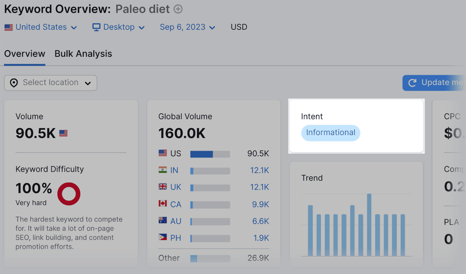This screenshot has height=274, width=466.
Task: Select the Informational intent badge
Action: click(330, 133)
